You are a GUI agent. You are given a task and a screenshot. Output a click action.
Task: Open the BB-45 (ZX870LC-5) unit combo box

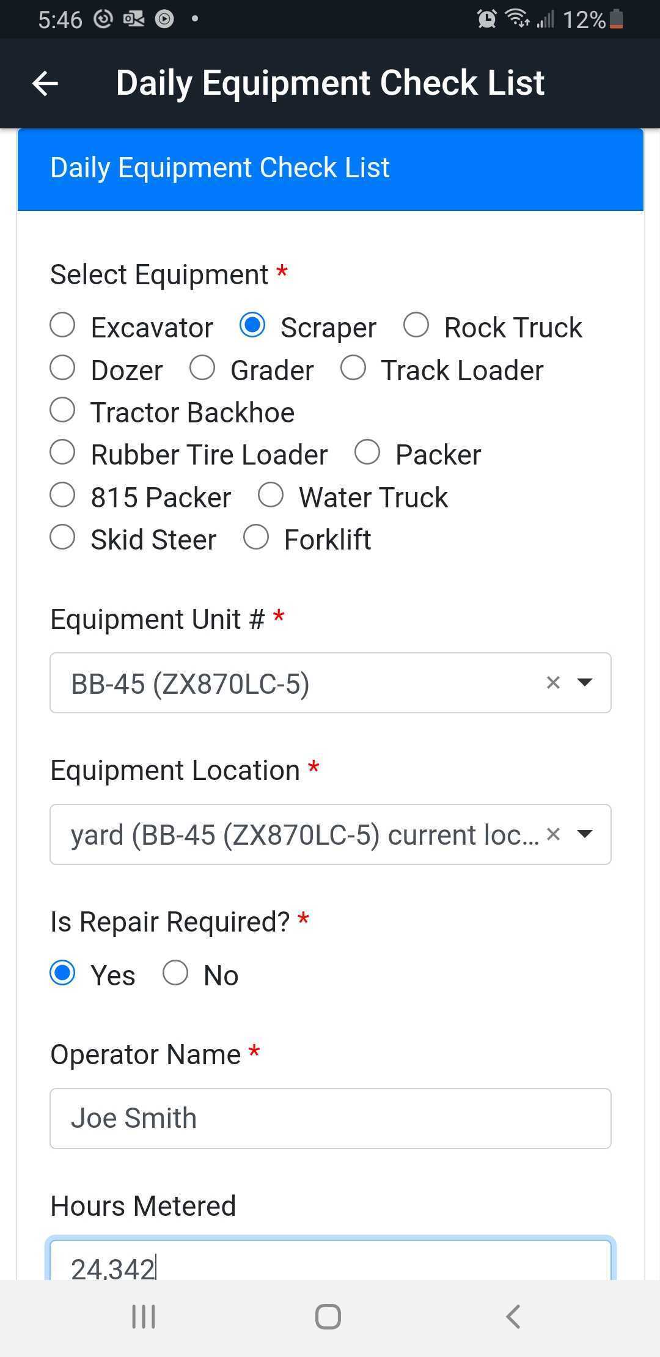pos(293,683)
